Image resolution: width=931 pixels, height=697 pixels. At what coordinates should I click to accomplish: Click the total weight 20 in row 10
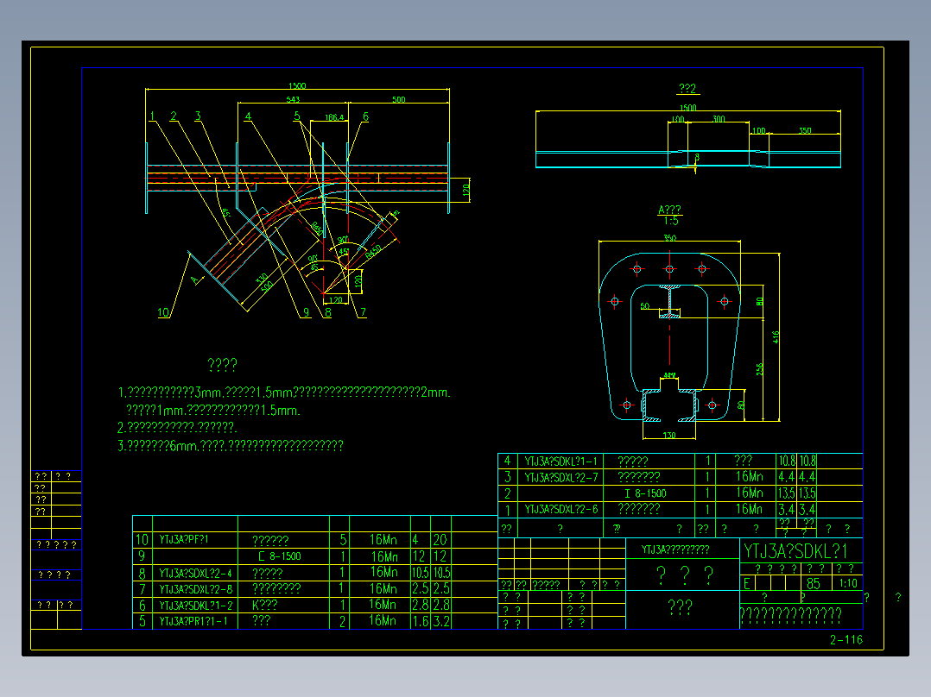point(440,540)
